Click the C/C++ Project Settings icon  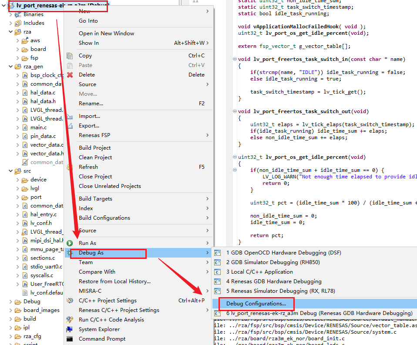coord(70,301)
